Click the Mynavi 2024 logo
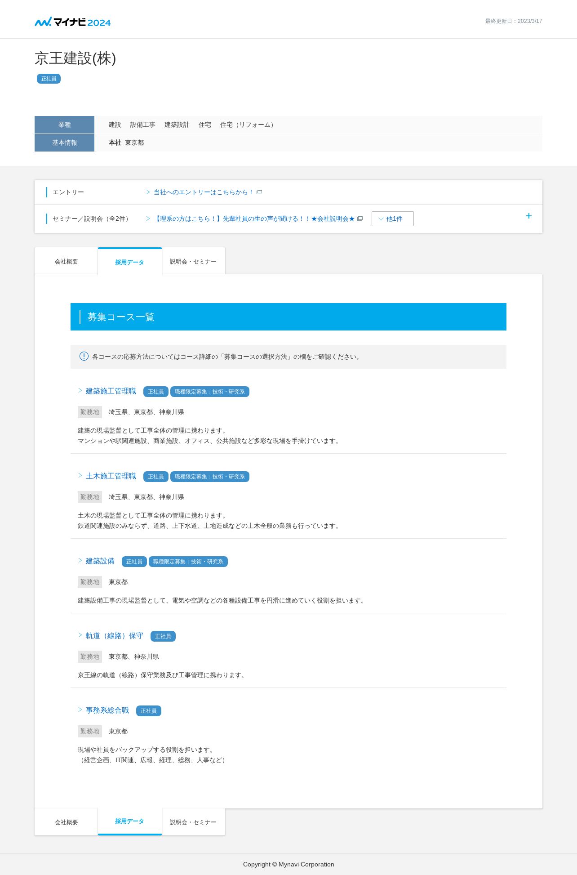This screenshot has width=577, height=875. pyautogui.click(x=73, y=22)
